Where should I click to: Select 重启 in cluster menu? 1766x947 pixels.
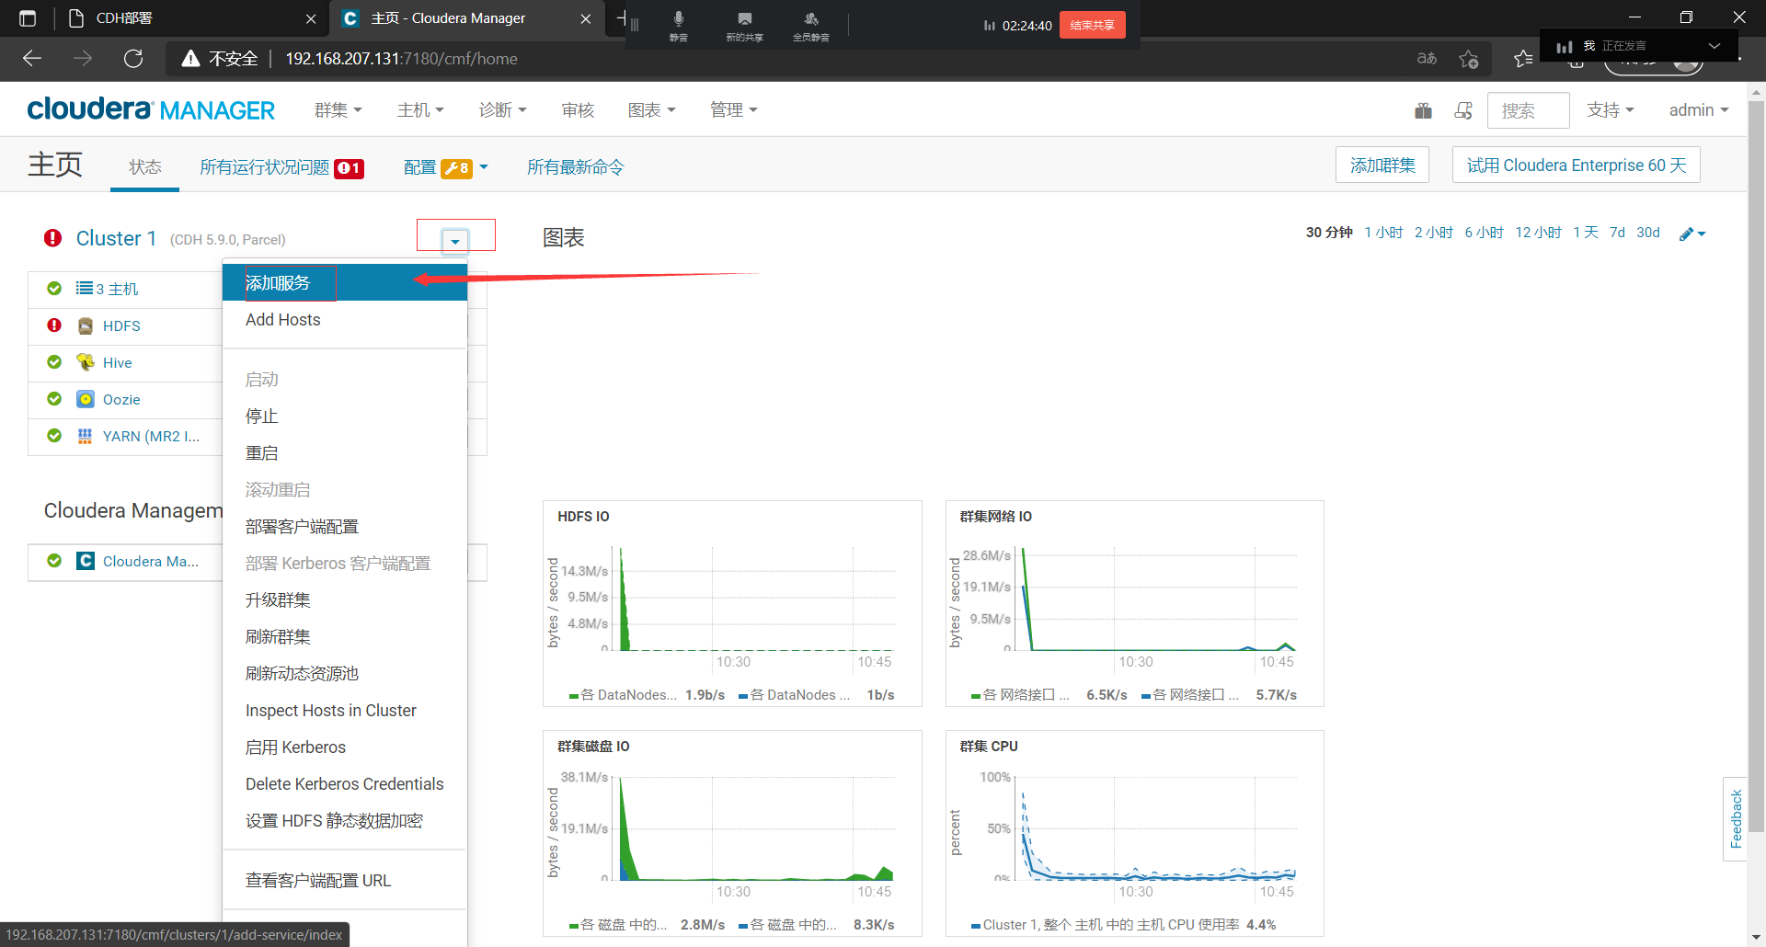click(345, 453)
